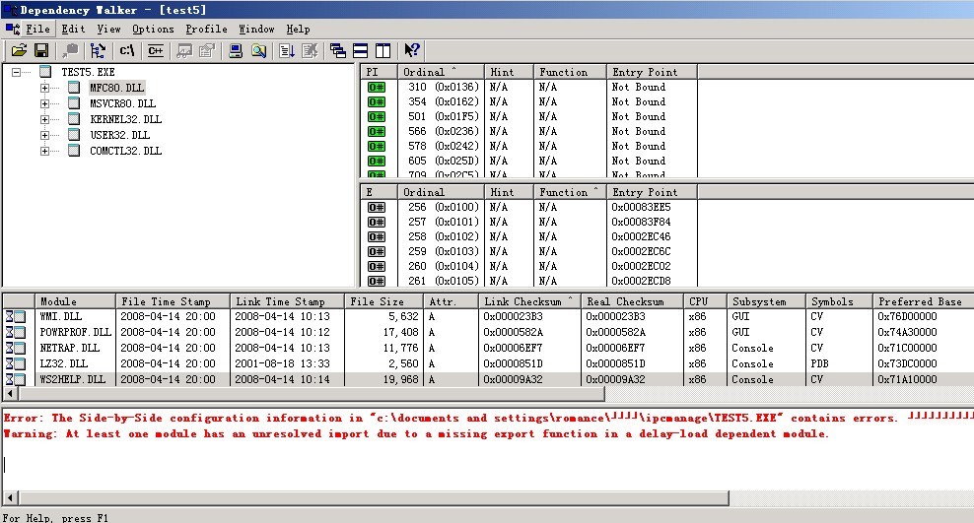
Task: Click the Cascade windows toolbar icon
Action: [x=338, y=50]
